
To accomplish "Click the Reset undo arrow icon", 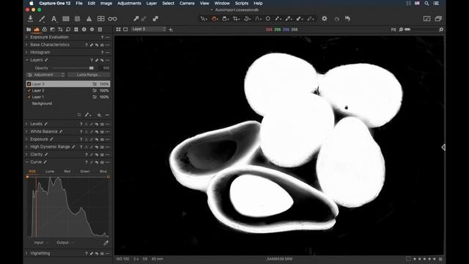I will point(347,18).
